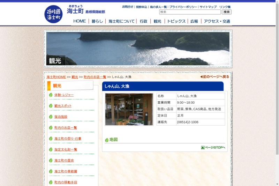Image resolution: width=279 pixels, height=186 pixels.
Task: Click the shop storefront photo thumbnail
Action: [x=129, y=109]
